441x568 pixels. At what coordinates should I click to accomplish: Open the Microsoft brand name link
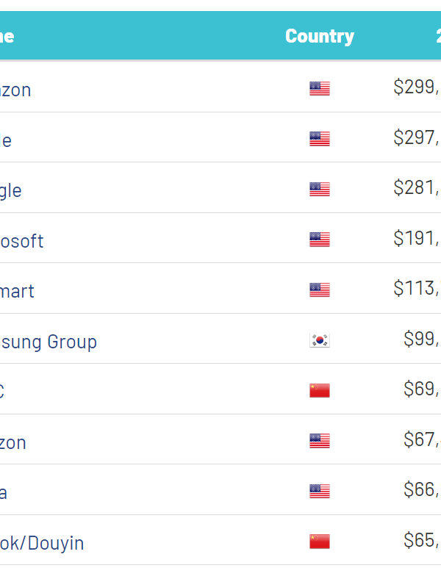pyautogui.click(x=22, y=241)
